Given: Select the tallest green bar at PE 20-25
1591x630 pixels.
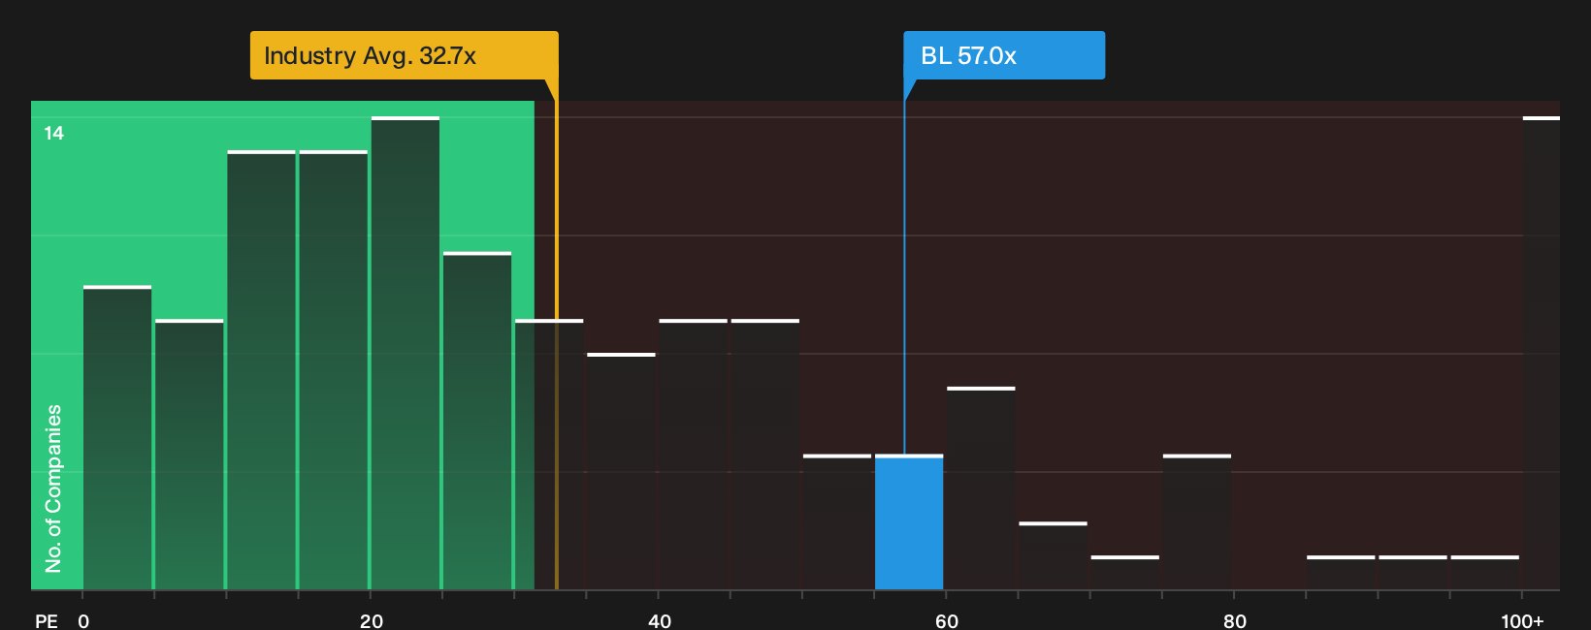Looking at the screenshot, I should point(406,354).
